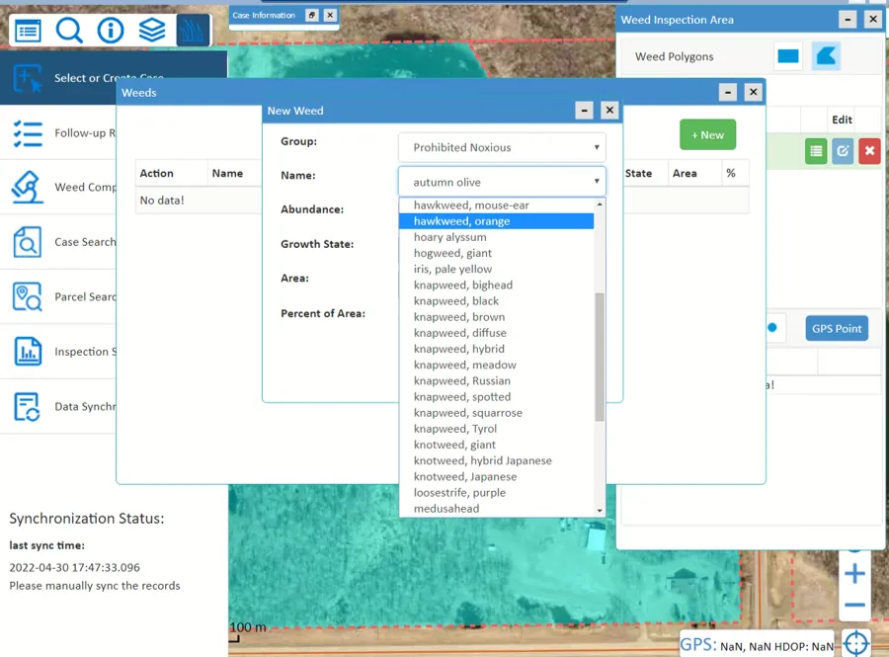Click the Data Synch document icon
This screenshot has width=889, height=657.
[x=28, y=406]
